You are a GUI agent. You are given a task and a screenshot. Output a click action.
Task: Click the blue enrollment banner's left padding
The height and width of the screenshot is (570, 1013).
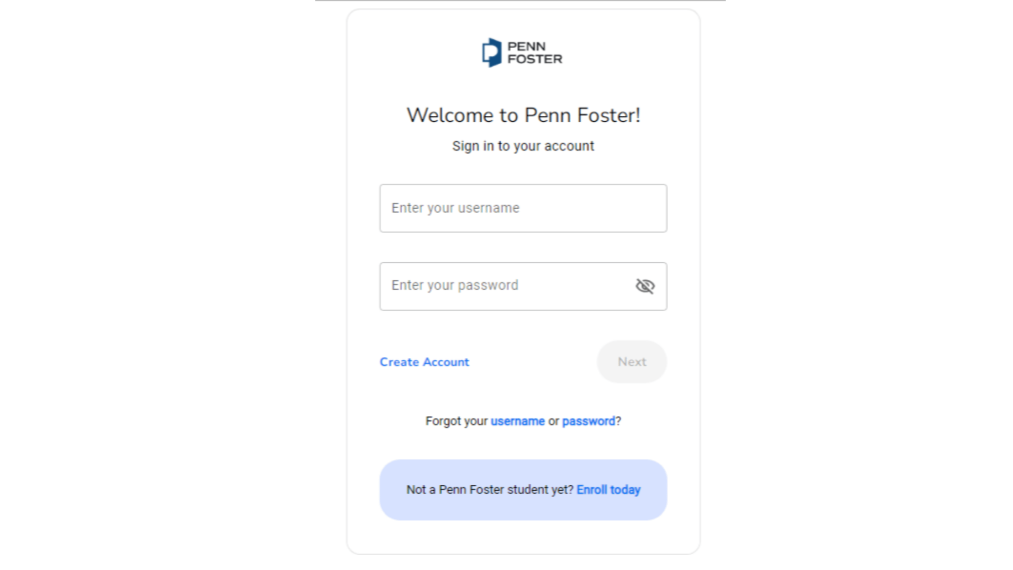393,490
